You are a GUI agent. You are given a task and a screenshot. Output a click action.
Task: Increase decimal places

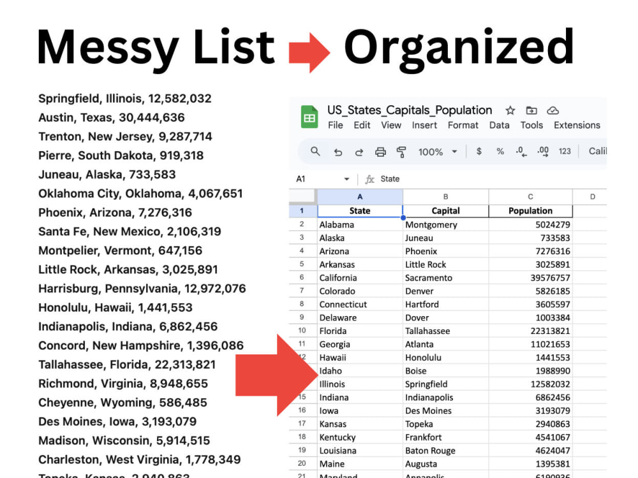pos(543,152)
